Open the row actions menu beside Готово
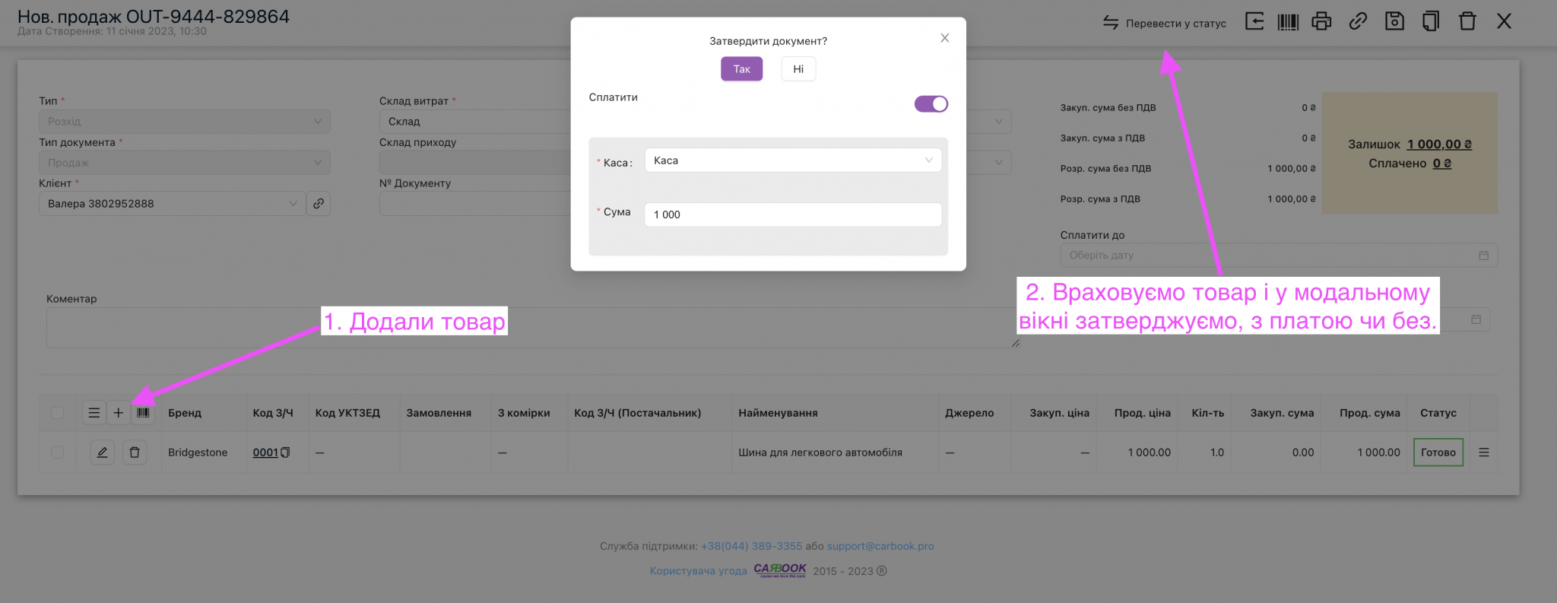This screenshot has height=603, width=1557. point(1483,452)
